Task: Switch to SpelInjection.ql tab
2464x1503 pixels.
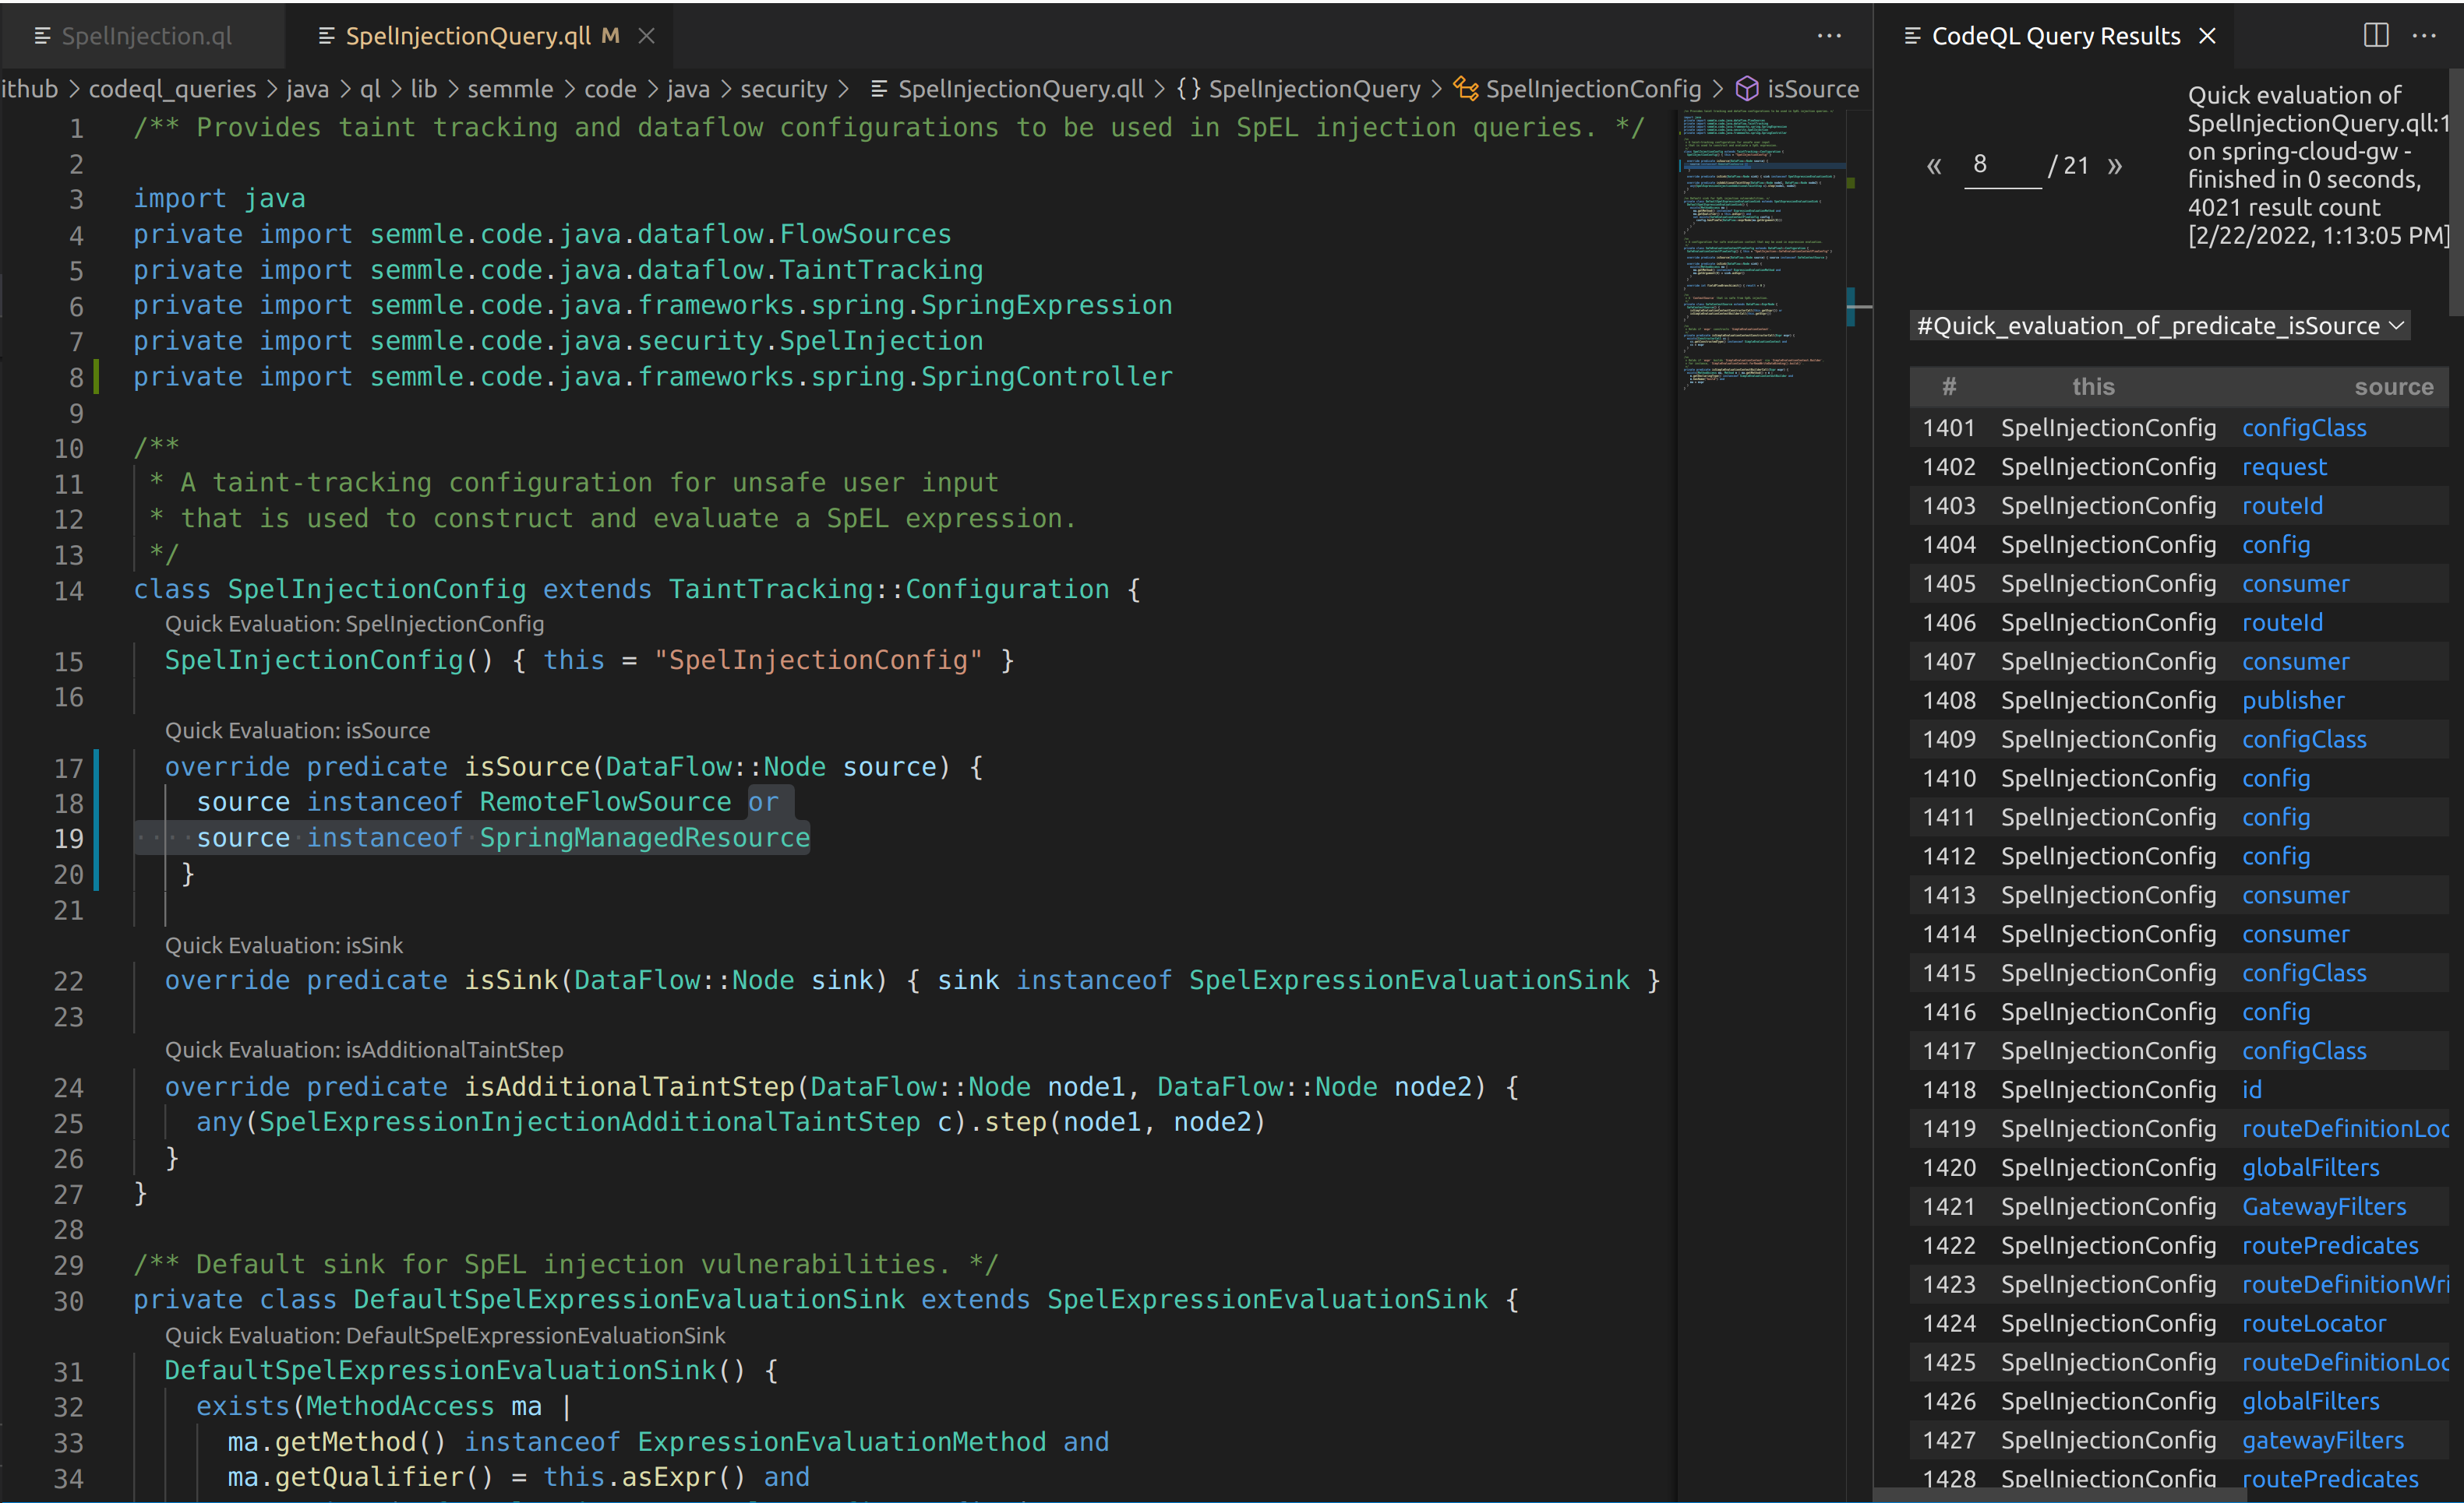Action: tap(146, 36)
